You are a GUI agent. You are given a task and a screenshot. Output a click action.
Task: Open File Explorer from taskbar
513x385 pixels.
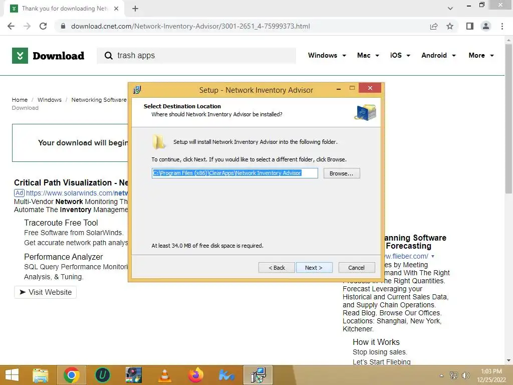pos(41,375)
